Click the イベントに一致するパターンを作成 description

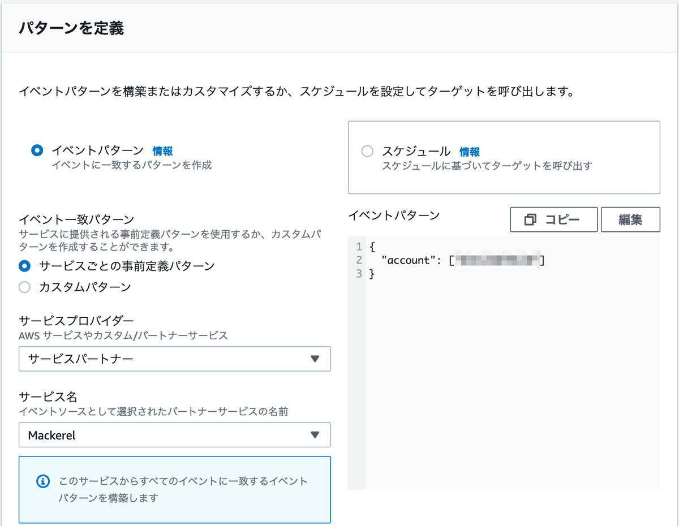pyautogui.click(x=132, y=165)
